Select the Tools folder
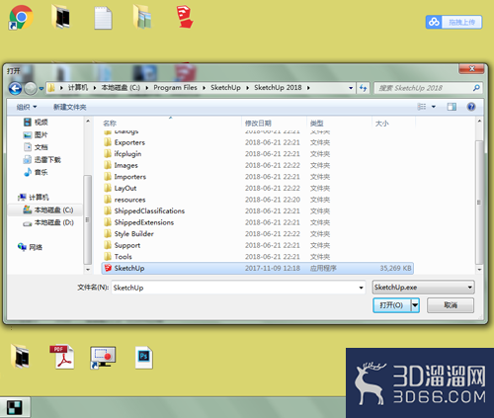Screen dimensions: 494x418 [x=258, y=257]
